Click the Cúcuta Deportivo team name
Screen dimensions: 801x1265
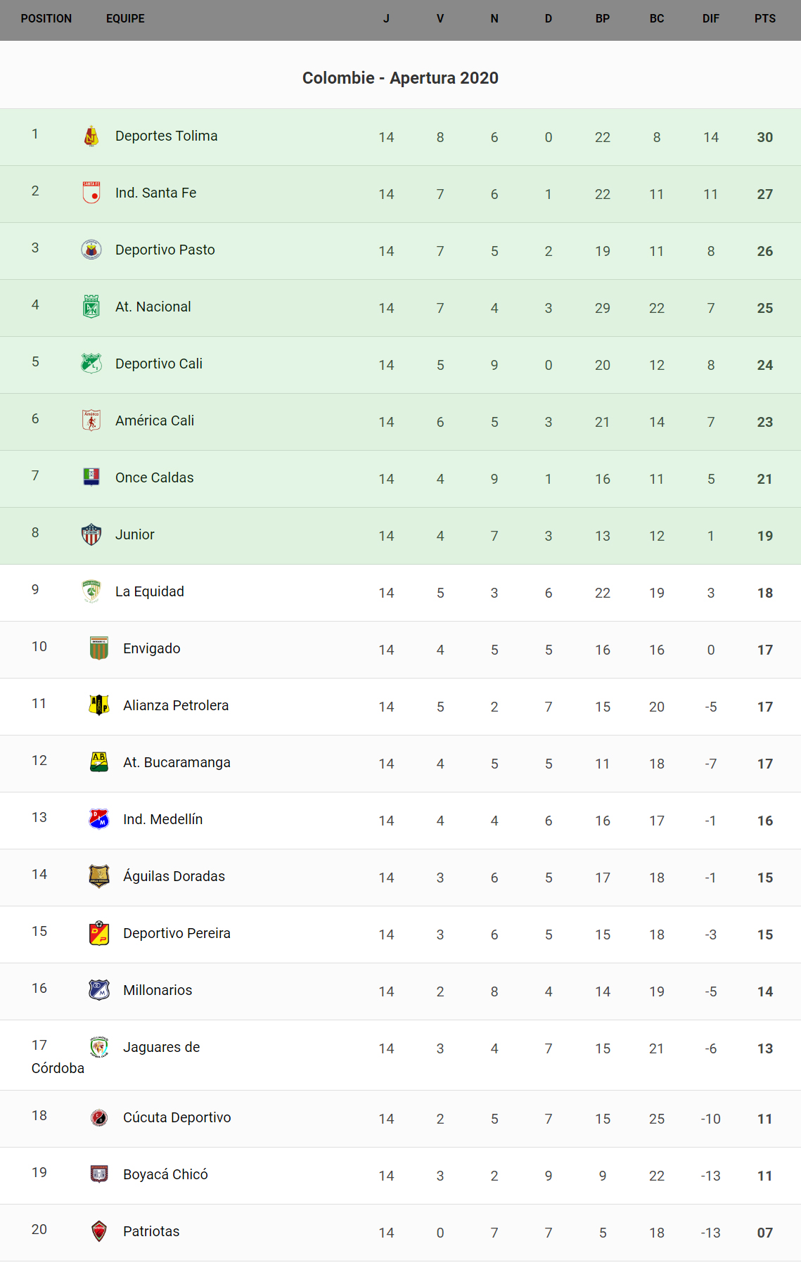pos(177,1118)
